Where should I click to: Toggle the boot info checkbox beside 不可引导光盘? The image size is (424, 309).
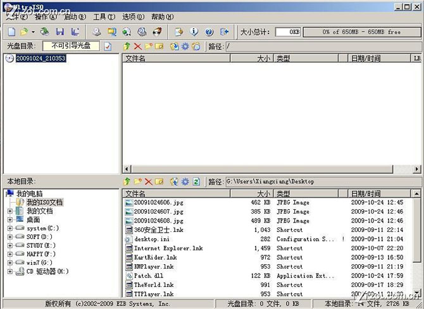point(108,46)
